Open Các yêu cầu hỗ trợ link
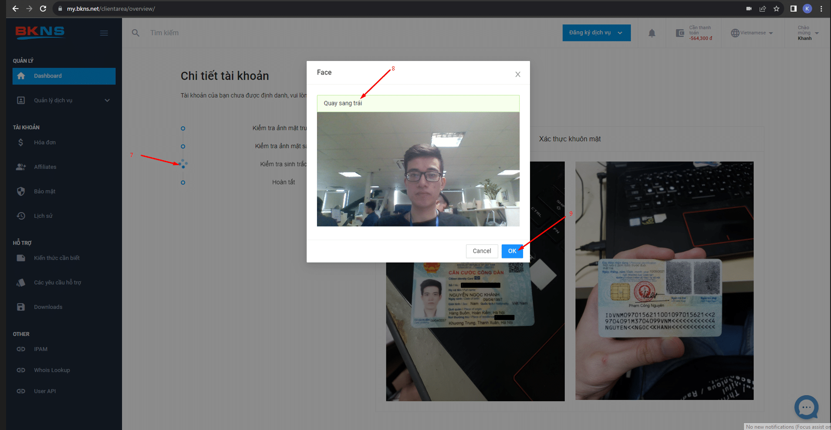 click(x=57, y=282)
